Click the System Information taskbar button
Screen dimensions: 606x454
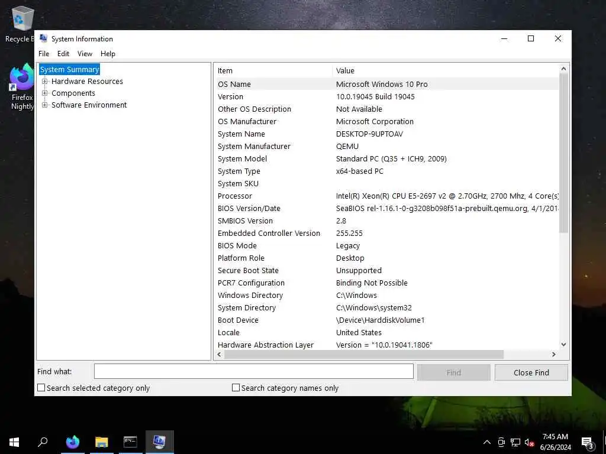(160, 442)
